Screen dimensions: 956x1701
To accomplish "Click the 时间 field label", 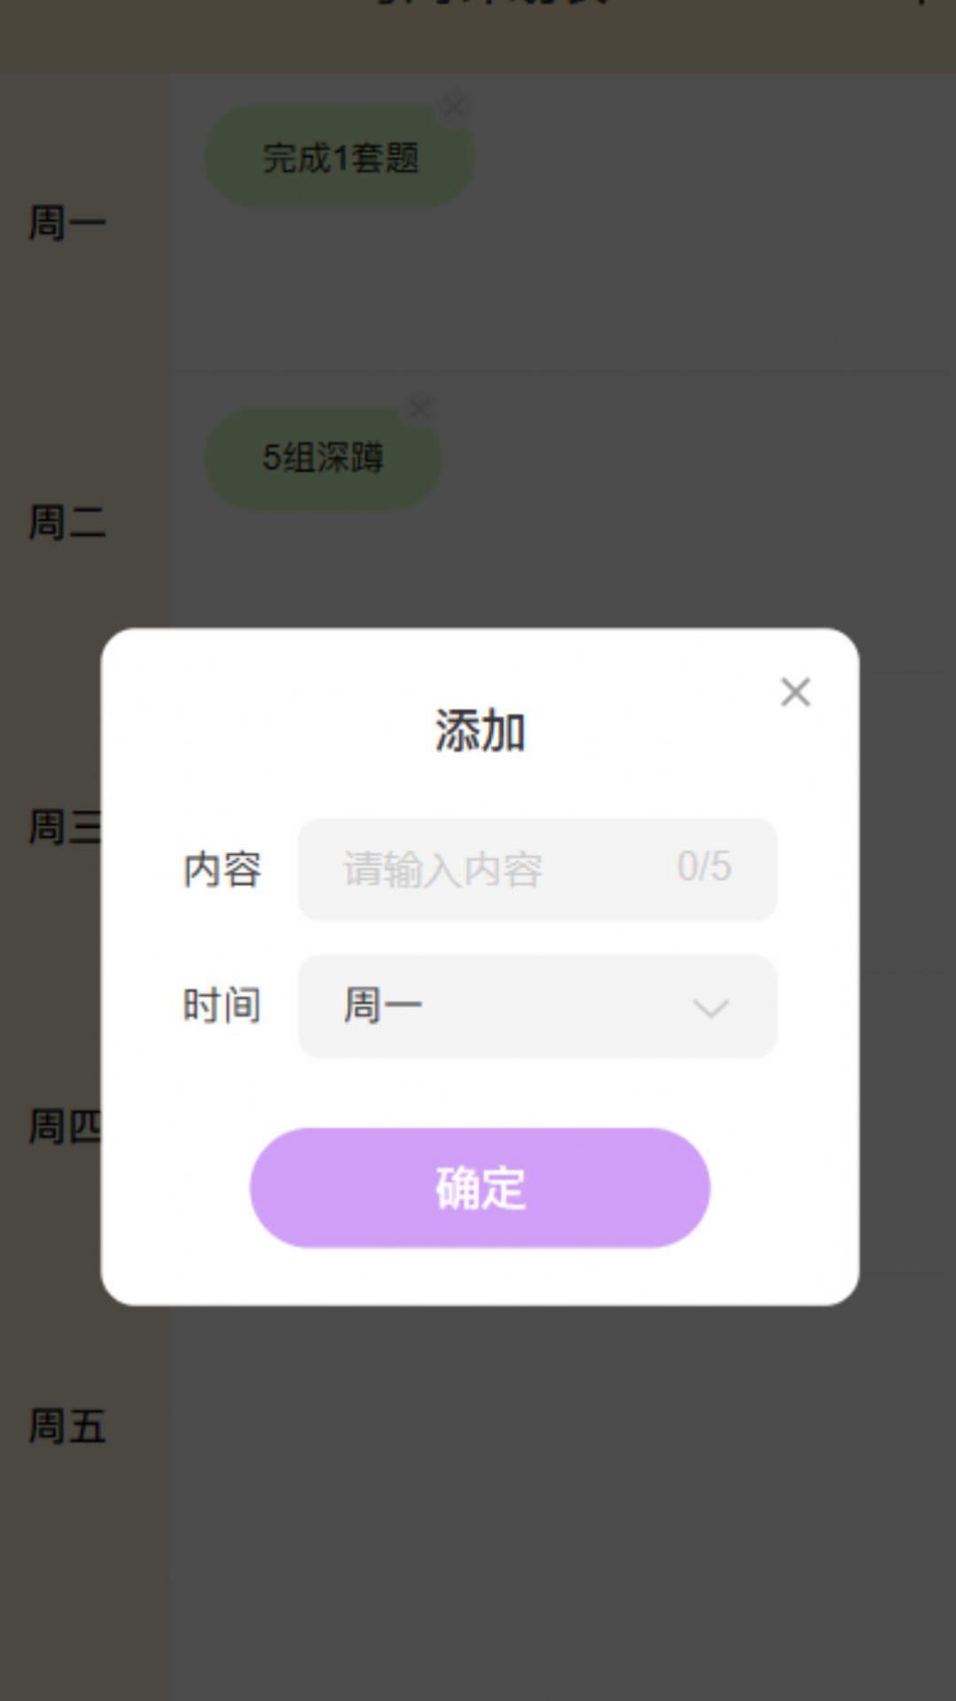I will tap(220, 1005).
